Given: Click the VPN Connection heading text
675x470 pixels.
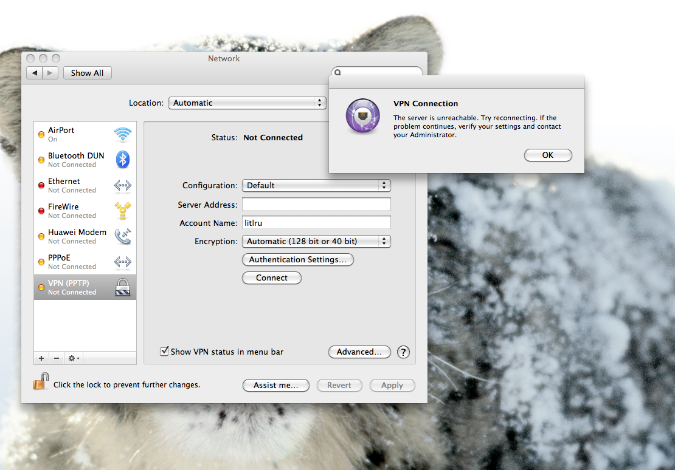Looking at the screenshot, I should coord(426,104).
